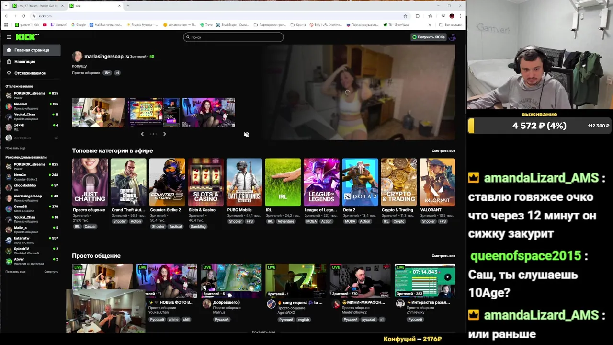Image resolution: width=613 pixels, height=345 pixels.
Task: Open Chrome three-dot menu
Action: click(x=460, y=16)
